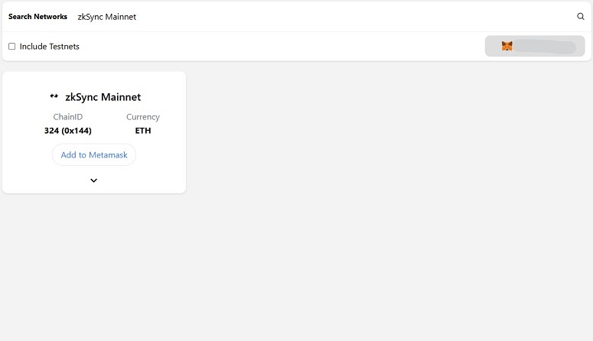Viewport: 593px width, 341px height.
Task: Click blank space beside Include Testnets row
Action: 280,46
